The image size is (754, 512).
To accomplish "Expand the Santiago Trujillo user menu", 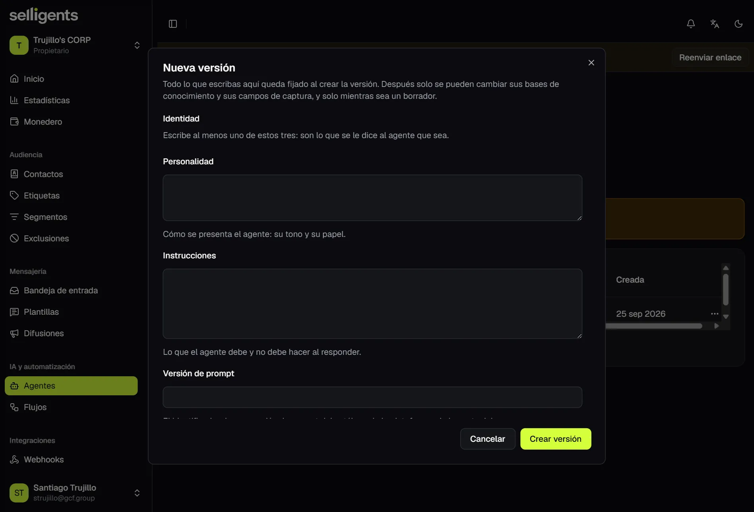I will (x=137, y=493).
